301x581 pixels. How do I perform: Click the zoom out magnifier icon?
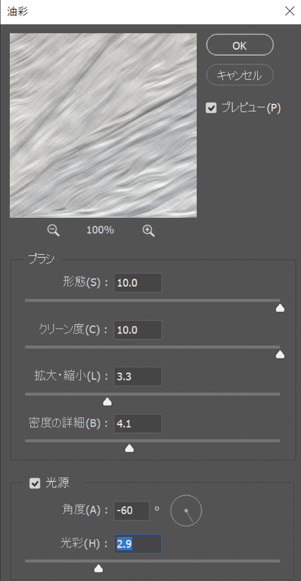[53, 230]
